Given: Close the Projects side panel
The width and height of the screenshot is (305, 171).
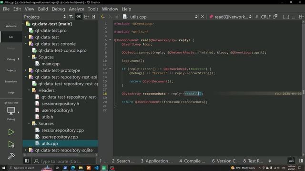Looking at the screenshot, I should click(x=93, y=17).
